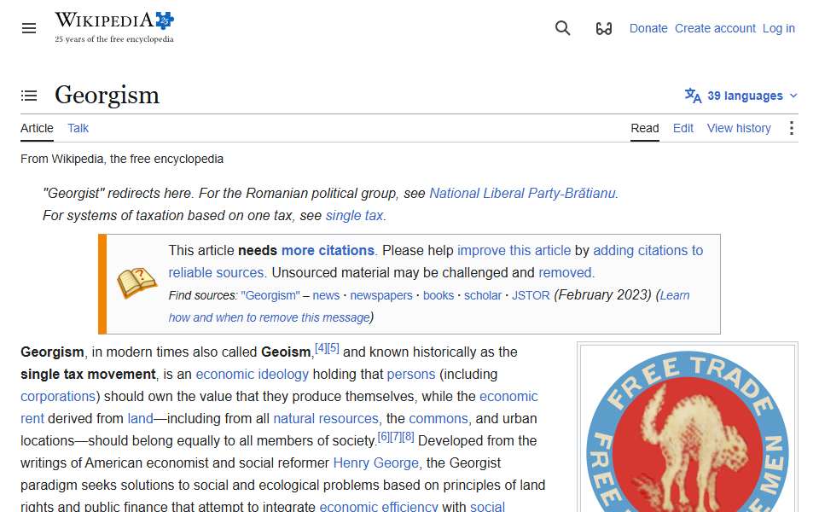Click the Wikipedia logo
This screenshot has width=819, height=512.
[114, 27]
